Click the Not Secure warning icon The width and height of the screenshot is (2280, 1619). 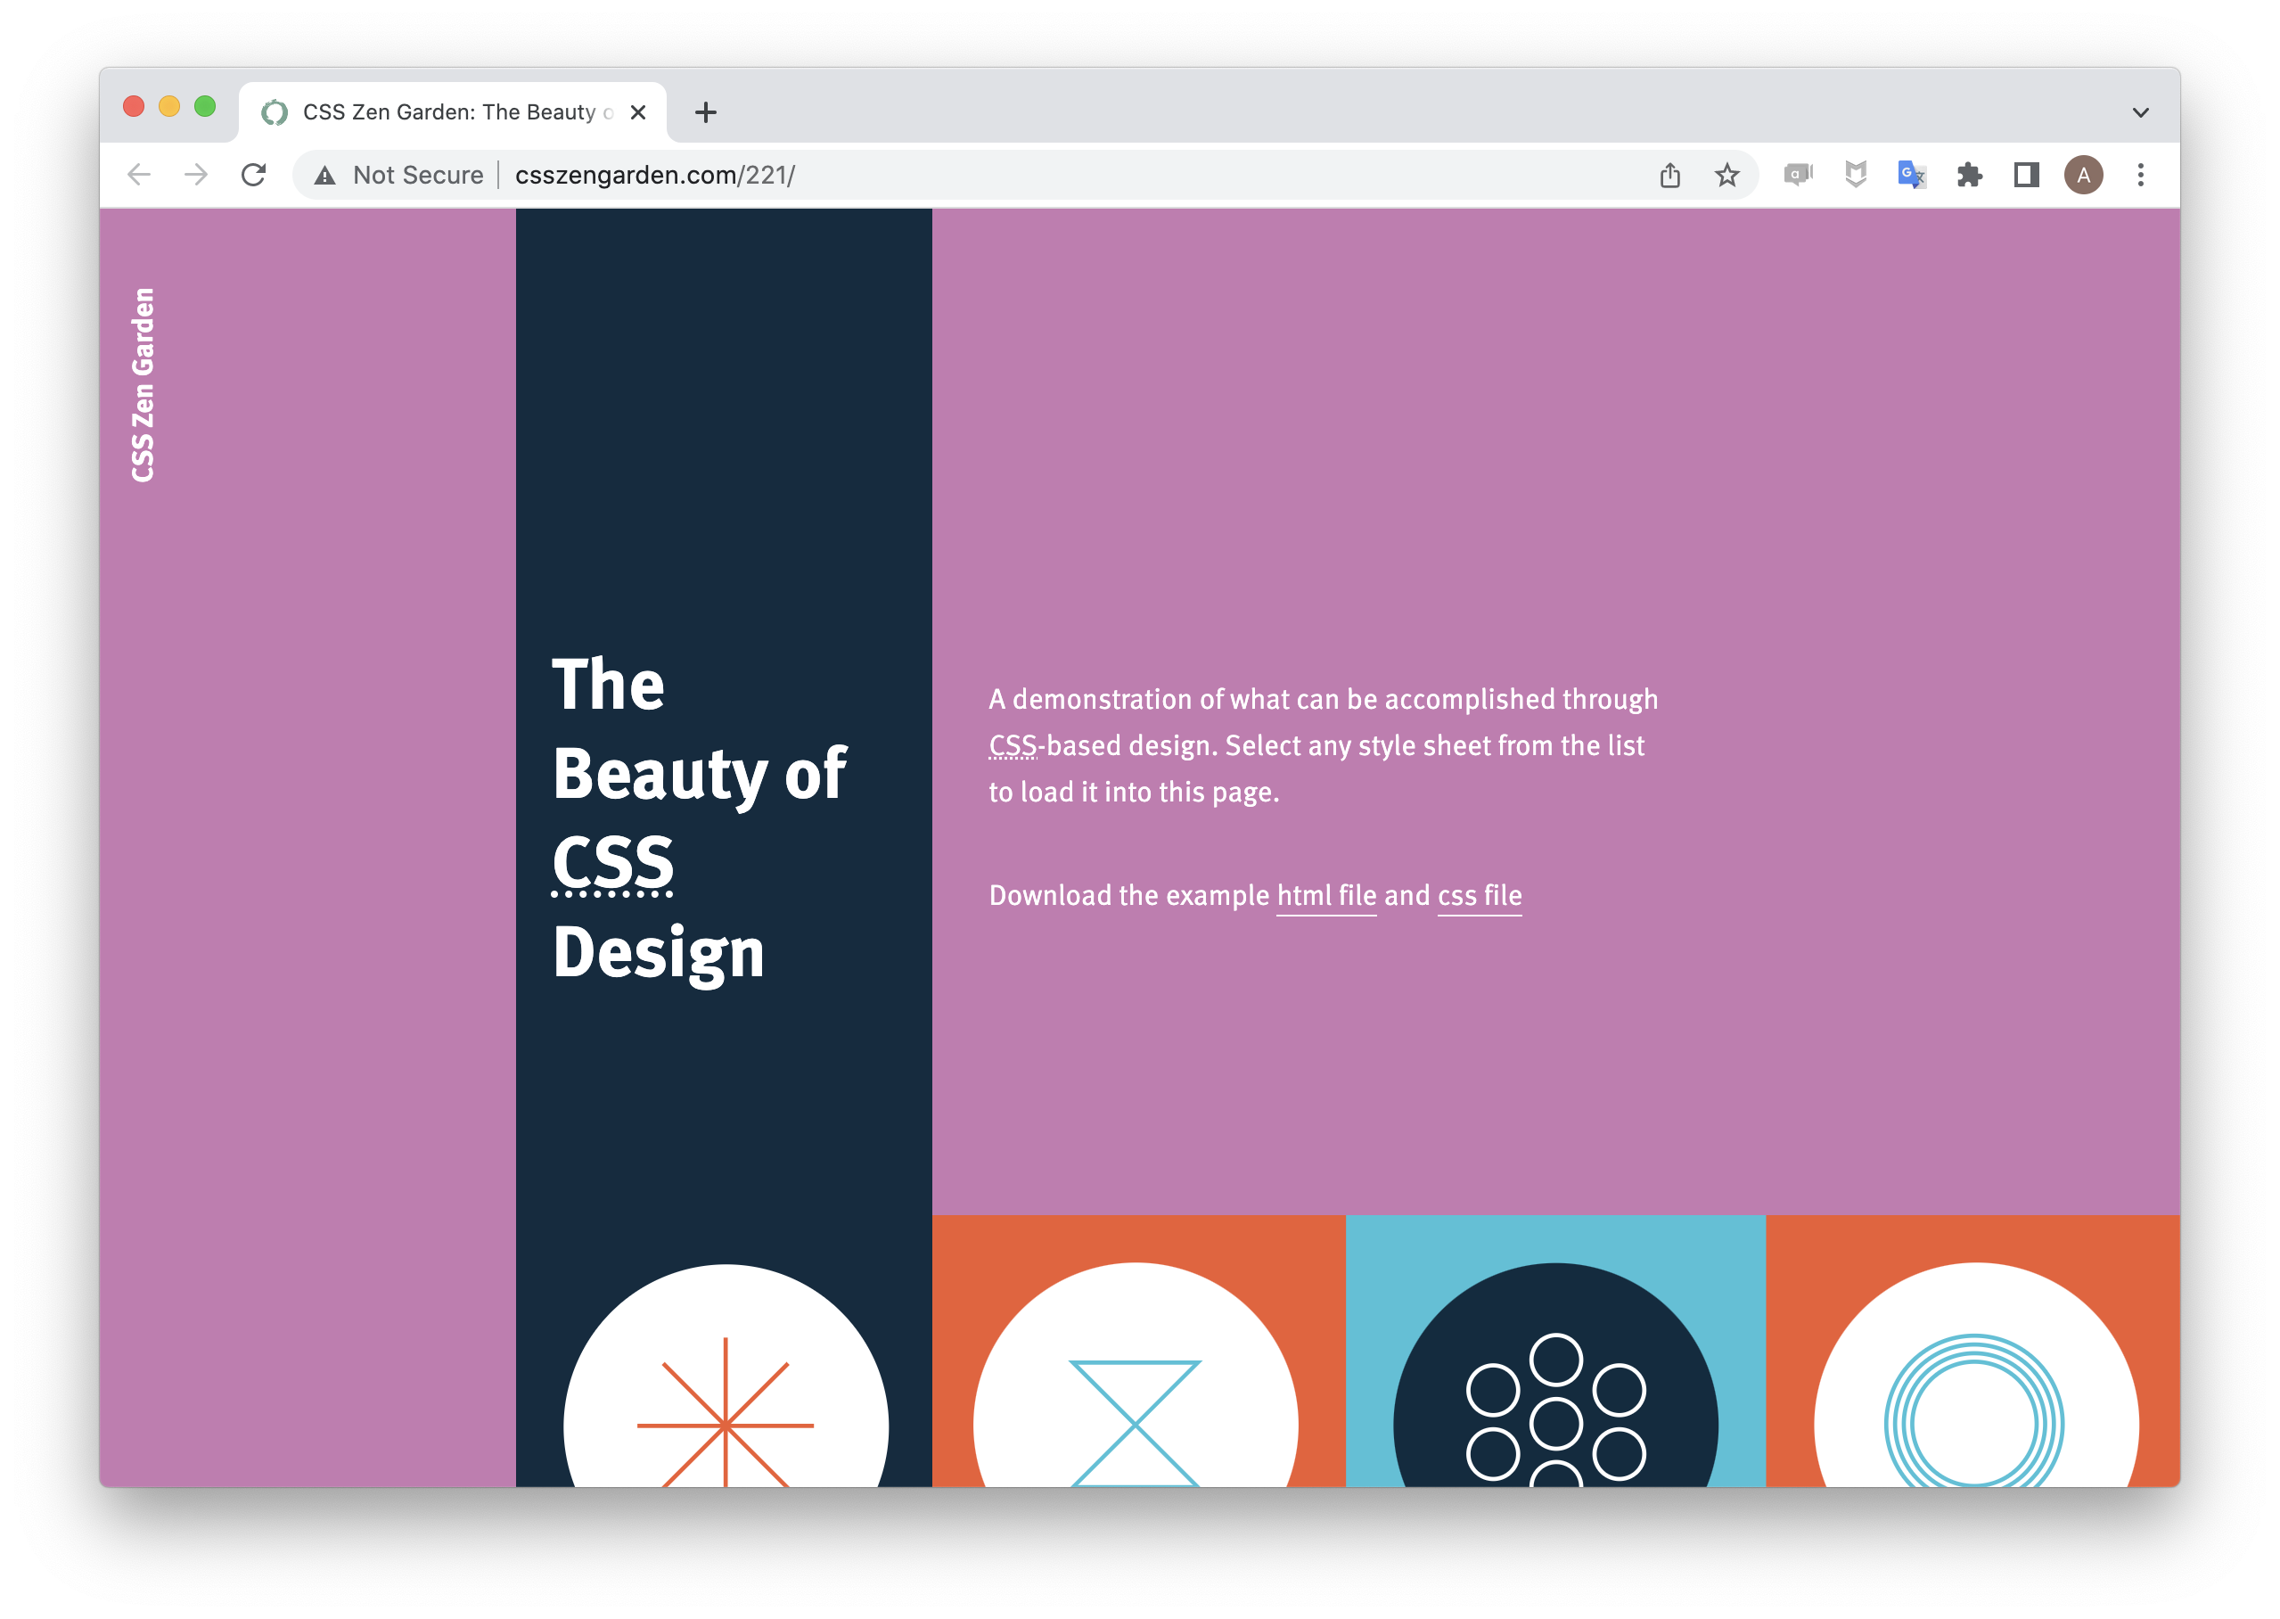[x=324, y=176]
